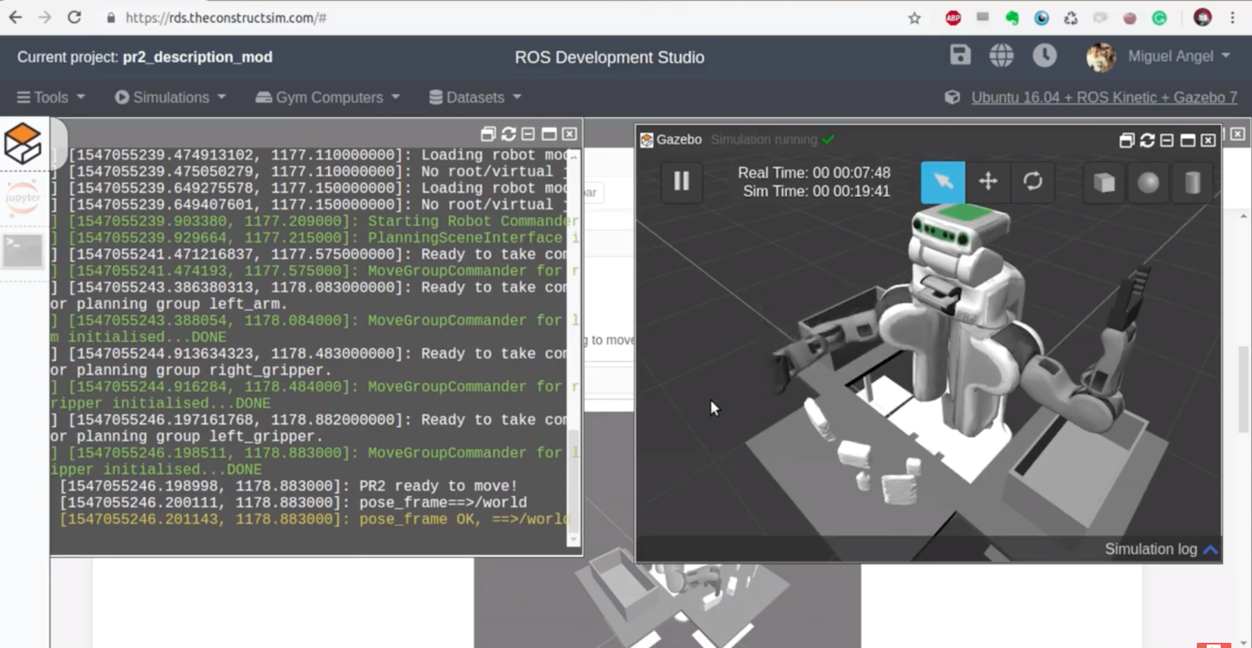Image resolution: width=1252 pixels, height=648 pixels.
Task: Click the 'pose_frame OK' yellow log line
Action: 314,520
